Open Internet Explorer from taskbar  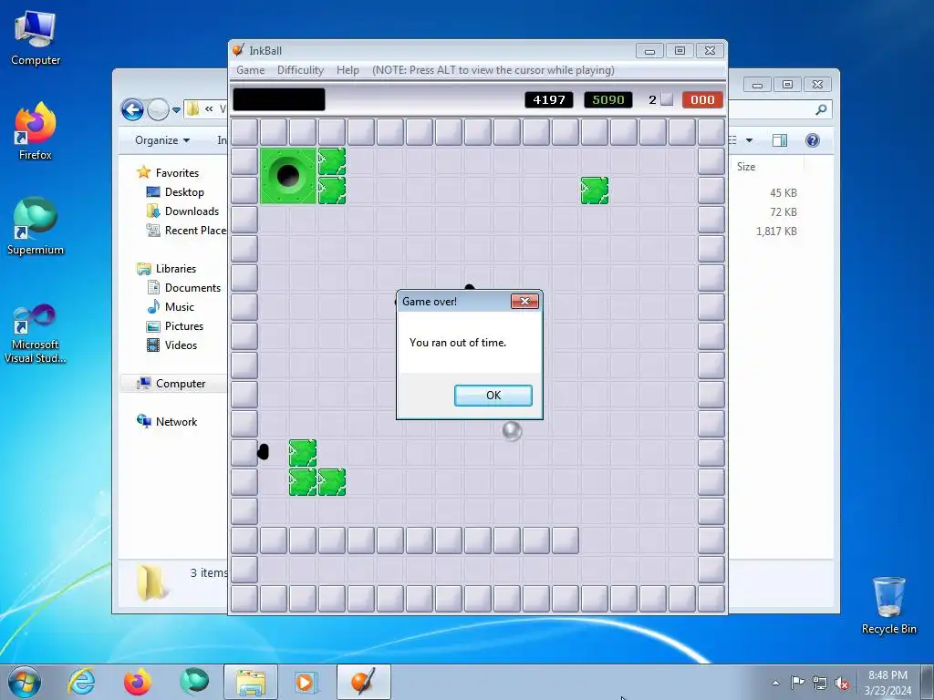pos(81,682)
